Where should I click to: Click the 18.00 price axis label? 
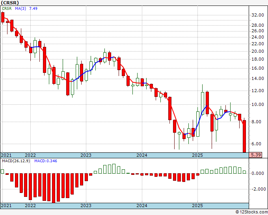258,59
